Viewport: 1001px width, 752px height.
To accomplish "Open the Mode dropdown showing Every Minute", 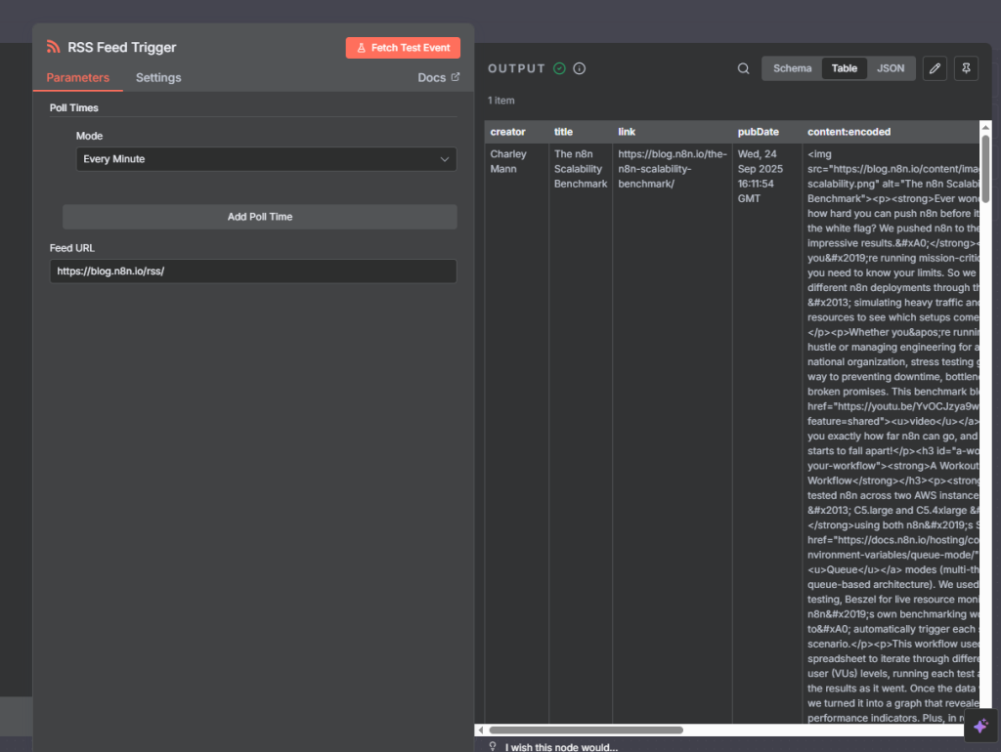I will click(254, 159).
